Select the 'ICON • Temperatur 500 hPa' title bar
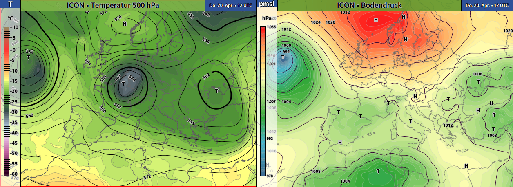Image resolution: width=513 pixels, height=187 pixels. [x=113, y=5]
